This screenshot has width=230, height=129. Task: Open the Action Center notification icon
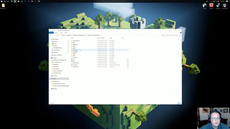tap(227, 1)
